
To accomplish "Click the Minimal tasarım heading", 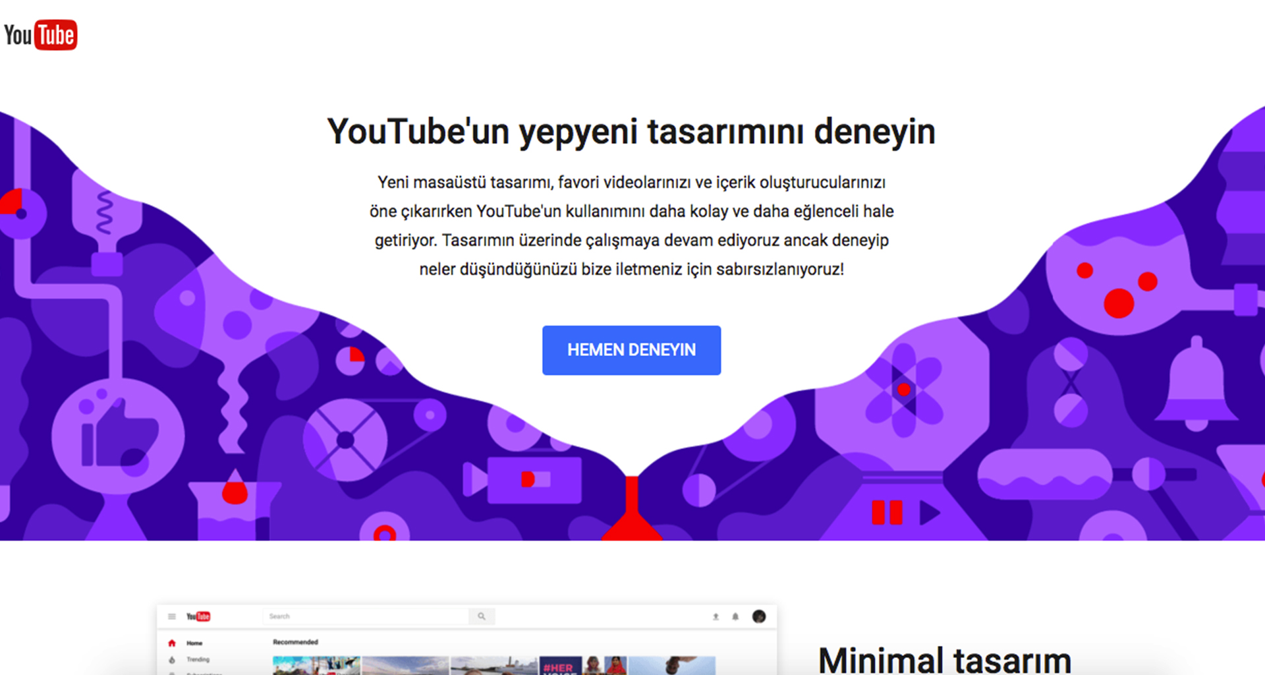I will (x=944, y=659).
